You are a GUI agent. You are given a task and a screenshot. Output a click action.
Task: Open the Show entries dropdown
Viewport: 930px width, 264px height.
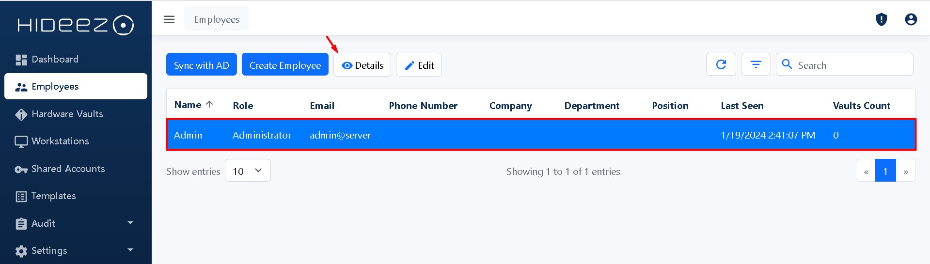pos(248,171)
